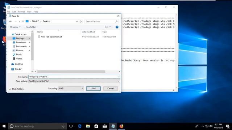
Task: Cancel the Save As dialog
Action: (x=110, y=88)
